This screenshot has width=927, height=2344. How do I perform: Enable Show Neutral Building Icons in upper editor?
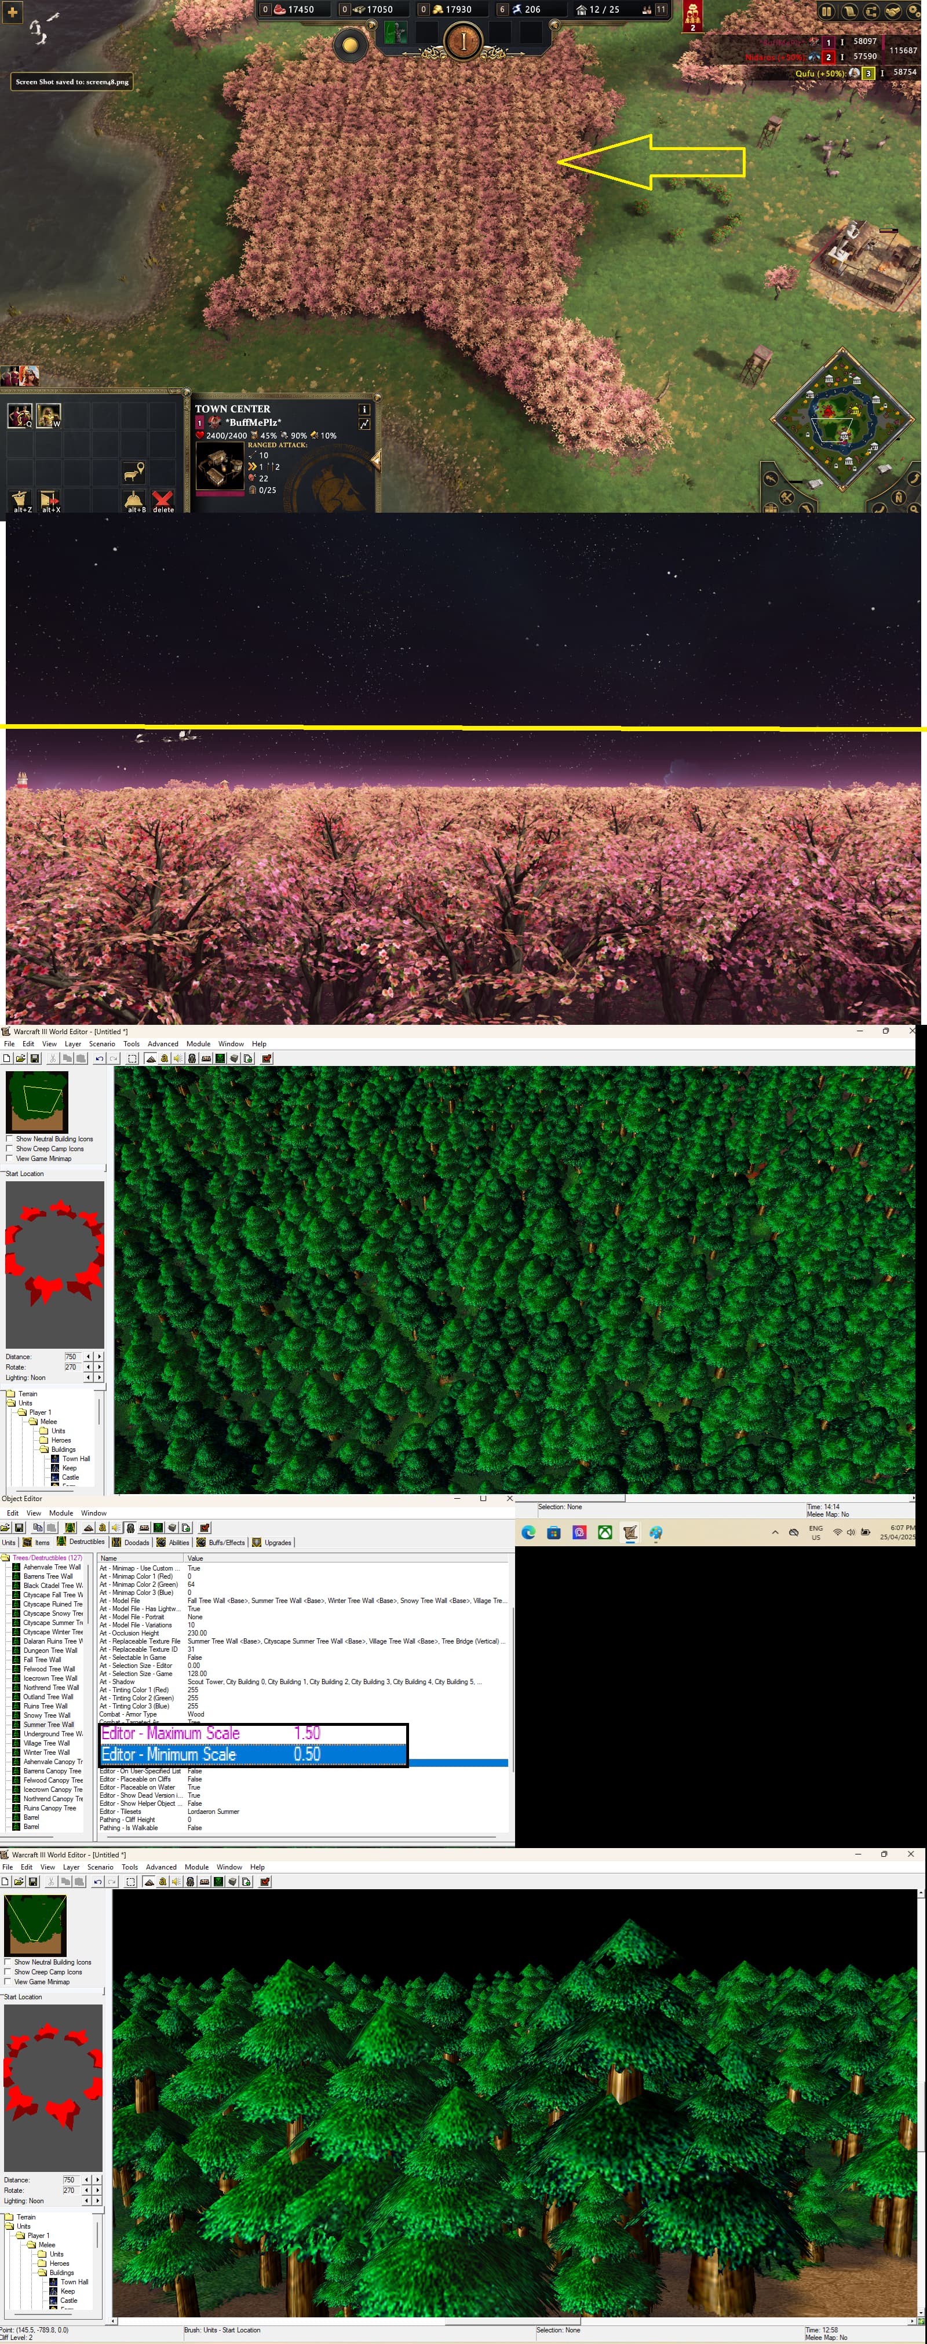[9, 1138]
